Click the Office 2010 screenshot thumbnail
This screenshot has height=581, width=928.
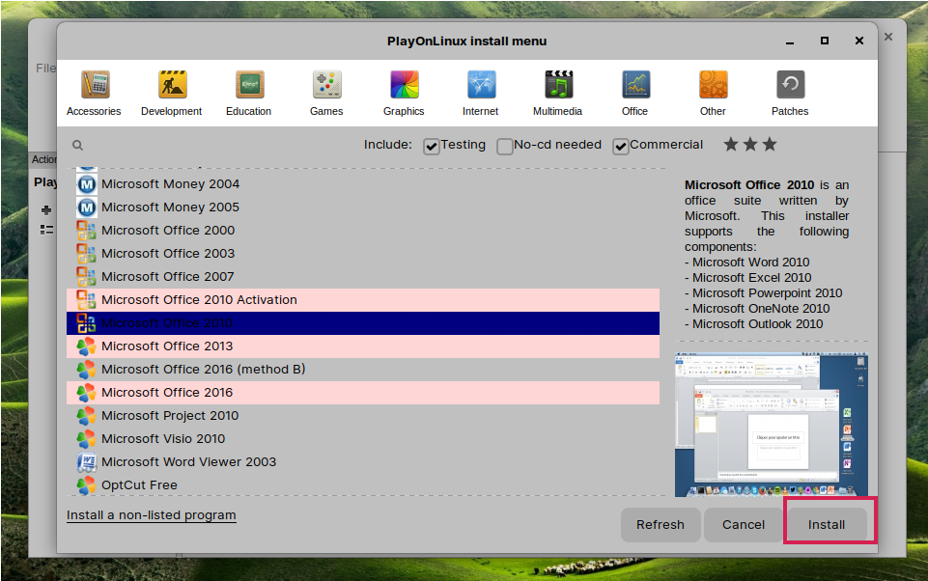(772, 425)
